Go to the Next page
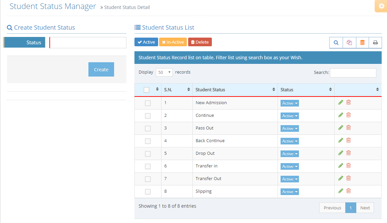Screen dimensions: 387x223 coord(365,208)
